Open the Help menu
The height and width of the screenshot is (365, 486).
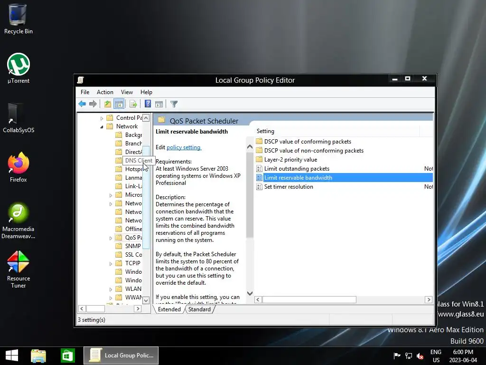pos(146,92)
